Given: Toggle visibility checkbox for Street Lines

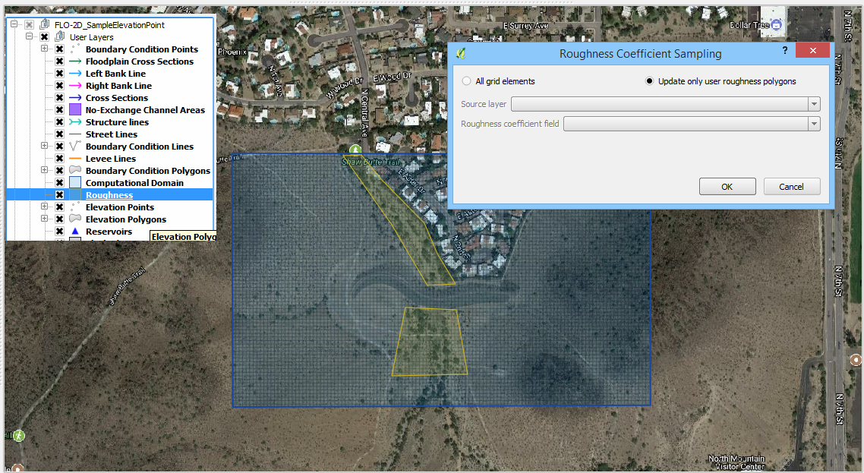Looking at the screenshot, I should pos(59,134).
